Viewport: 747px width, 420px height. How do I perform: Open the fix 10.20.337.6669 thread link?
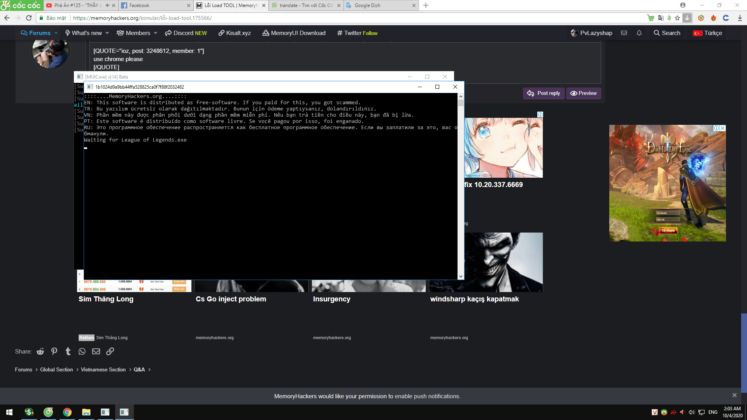pyautogui.click(x=493, y=185)
